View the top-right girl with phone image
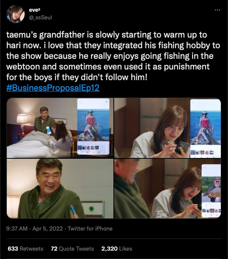The height and width of the screenshot is (259, 228). [x=167, y=128]
